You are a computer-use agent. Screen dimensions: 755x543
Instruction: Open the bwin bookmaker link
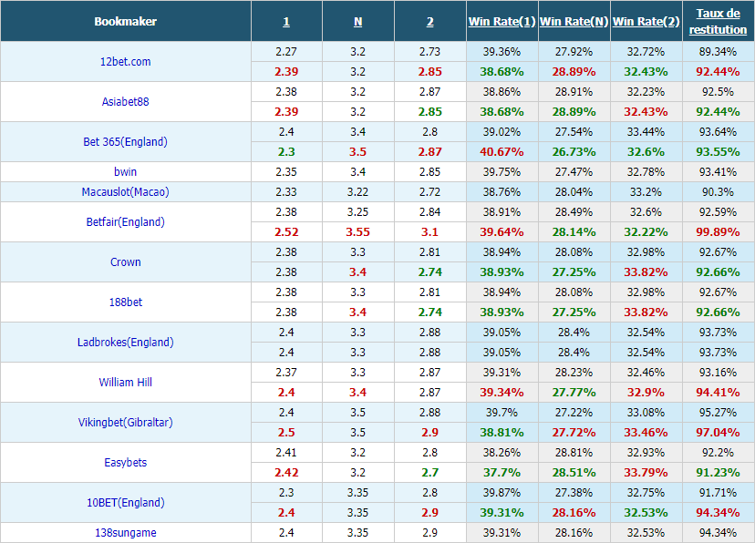point(125,171)
